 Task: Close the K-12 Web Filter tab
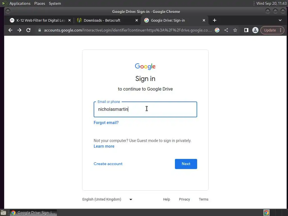click(69, 20)
